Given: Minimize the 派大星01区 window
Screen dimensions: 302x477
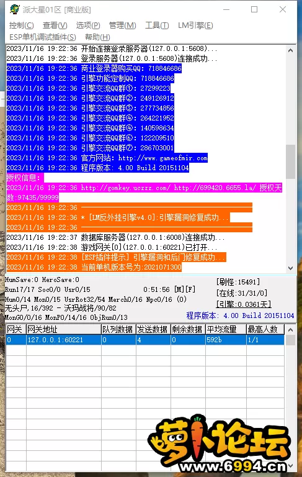Looking at the screenshot, I should pyautogui.click(x=226, y=9).
